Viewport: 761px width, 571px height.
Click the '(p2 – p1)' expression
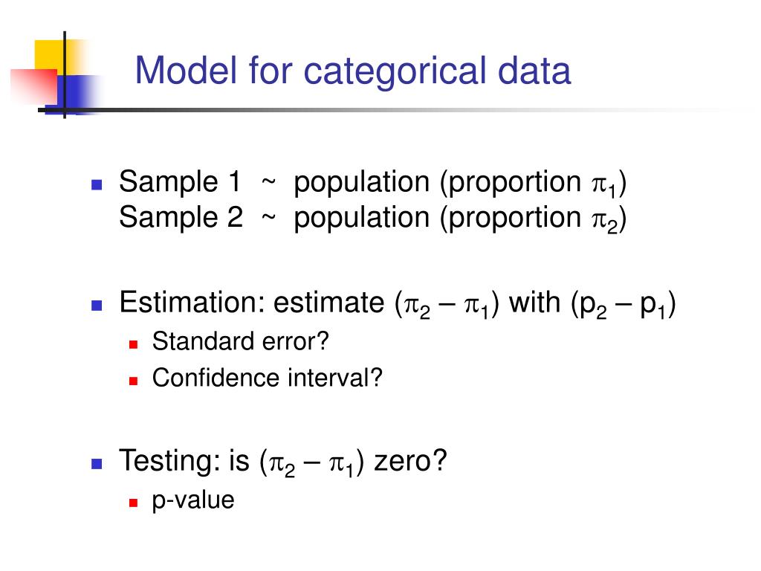[624, 304]
